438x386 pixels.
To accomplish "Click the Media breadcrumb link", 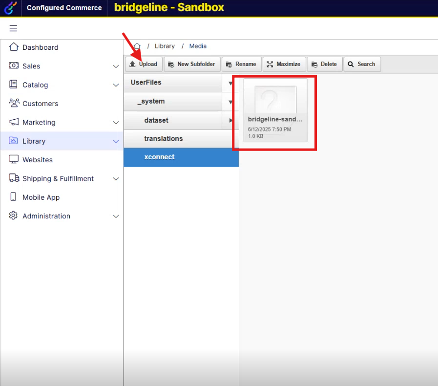I will pos(198,46).
